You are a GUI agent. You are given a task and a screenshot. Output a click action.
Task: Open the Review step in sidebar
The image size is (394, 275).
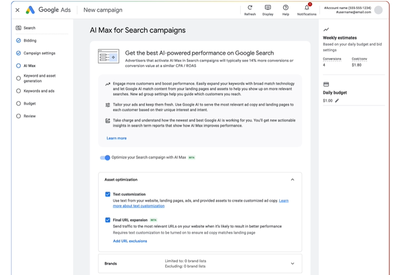coord(30,116)
